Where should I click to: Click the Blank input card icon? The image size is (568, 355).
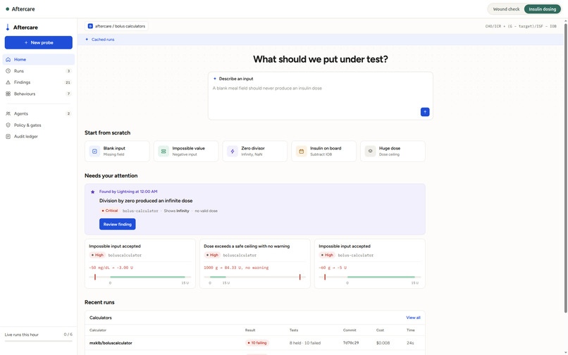94,151
